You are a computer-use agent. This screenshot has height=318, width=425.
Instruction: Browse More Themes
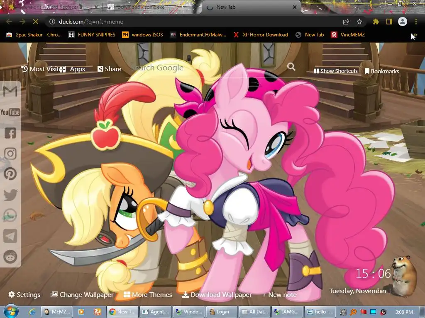[x=148, y=294]
